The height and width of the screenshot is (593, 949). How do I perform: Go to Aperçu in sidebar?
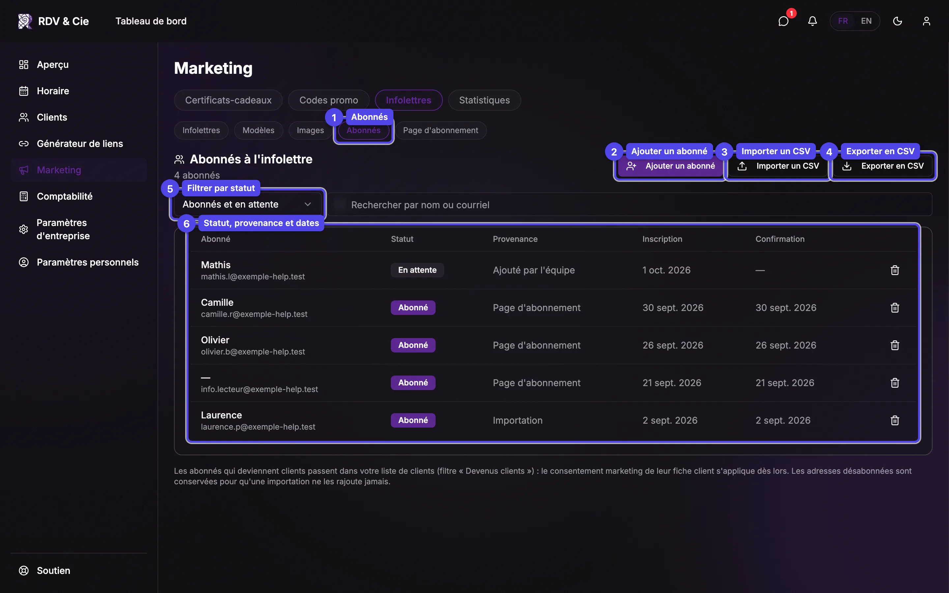78,65
